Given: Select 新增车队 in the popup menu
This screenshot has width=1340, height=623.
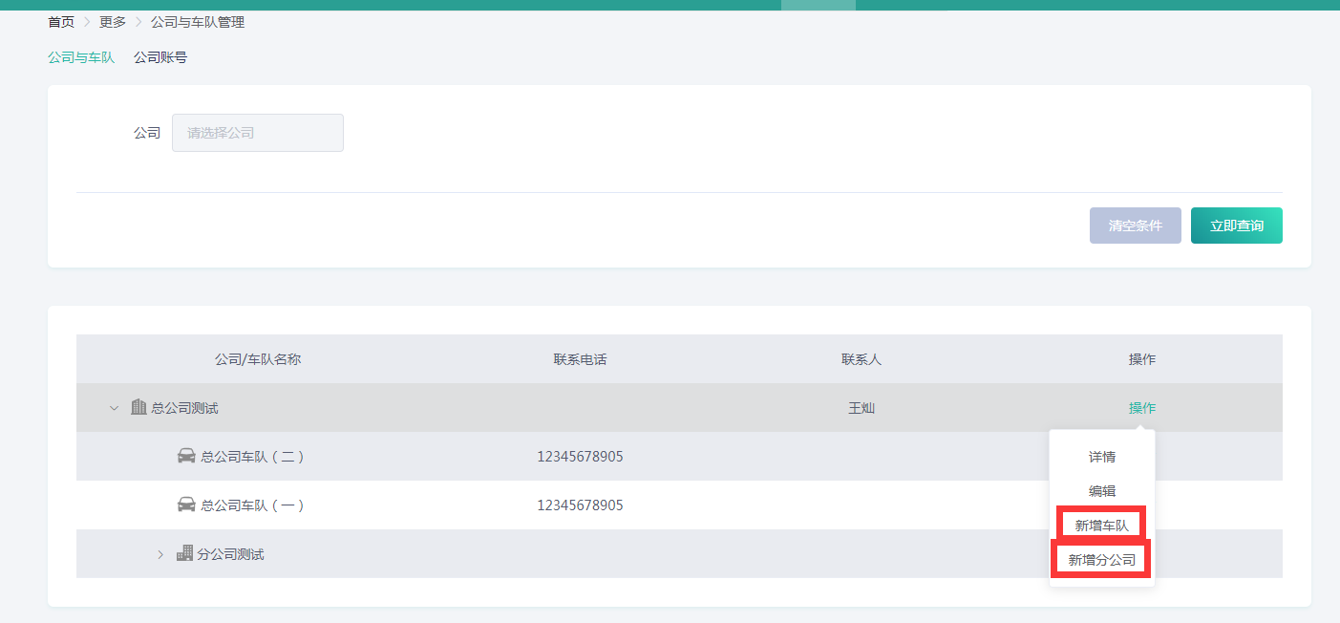Looking at the screenshot, I should pyautogui.click(x=1101, y=526).
